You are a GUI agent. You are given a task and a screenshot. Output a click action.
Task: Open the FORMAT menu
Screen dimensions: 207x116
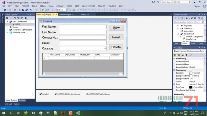(x=60, y=6)
